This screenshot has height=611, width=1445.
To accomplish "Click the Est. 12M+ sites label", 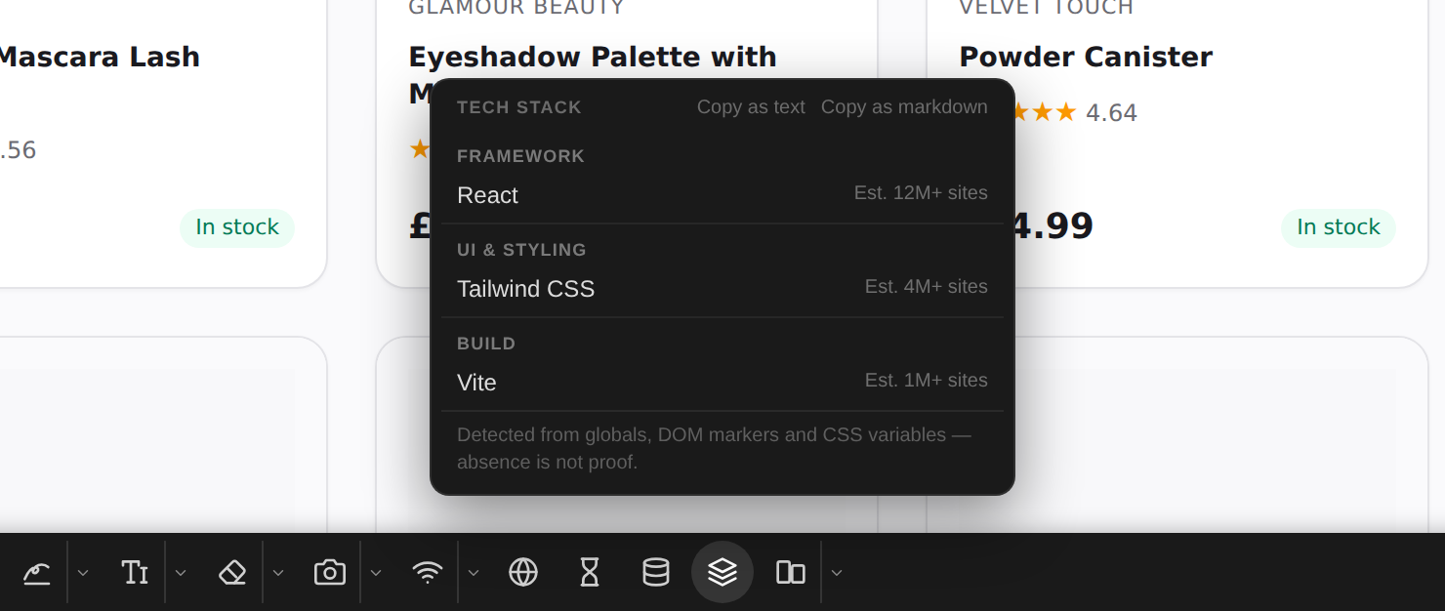I will pyautogui.click(x=921, y=193).
